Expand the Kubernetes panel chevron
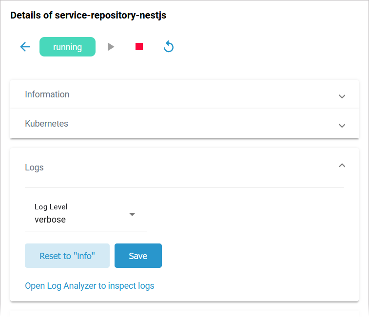Image resolution: width=369 pixels, height=317 pixels. pyautogui.click(x=342, y=125)
